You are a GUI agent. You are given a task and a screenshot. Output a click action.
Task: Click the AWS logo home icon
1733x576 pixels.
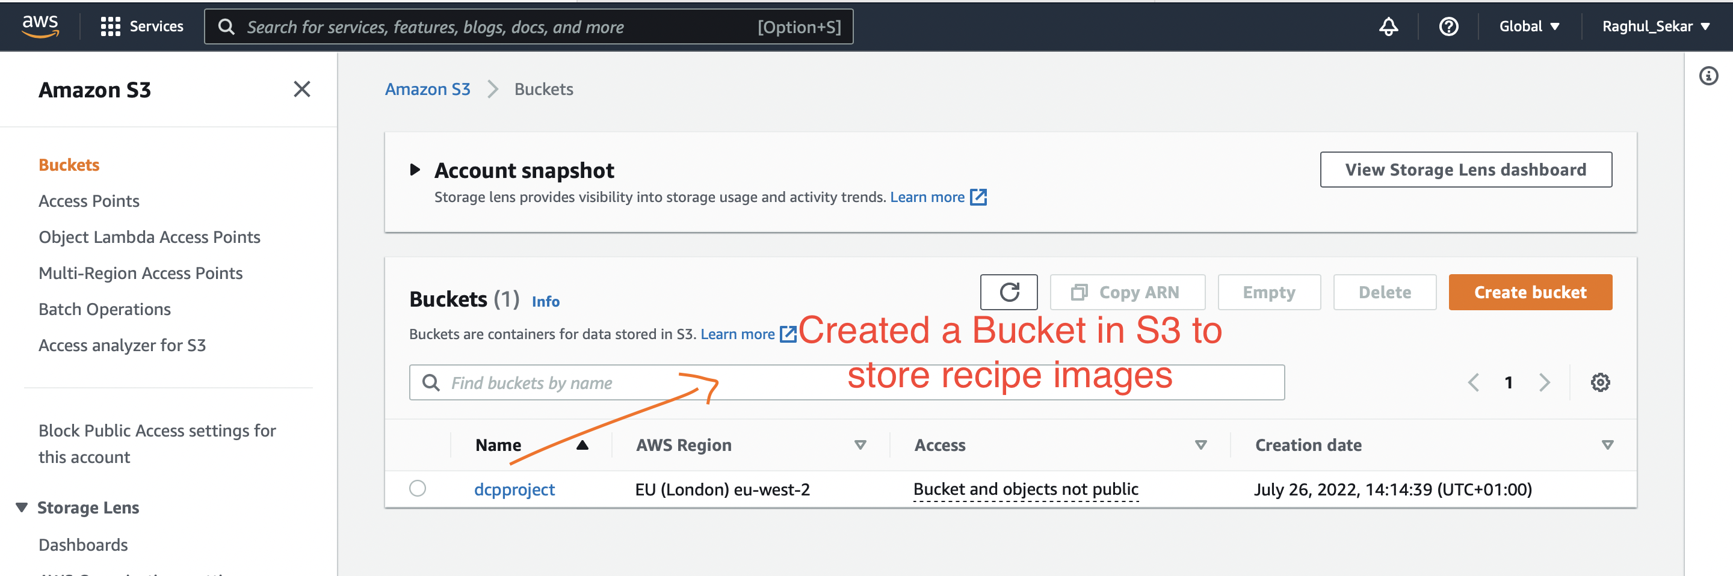coord(40,26)
